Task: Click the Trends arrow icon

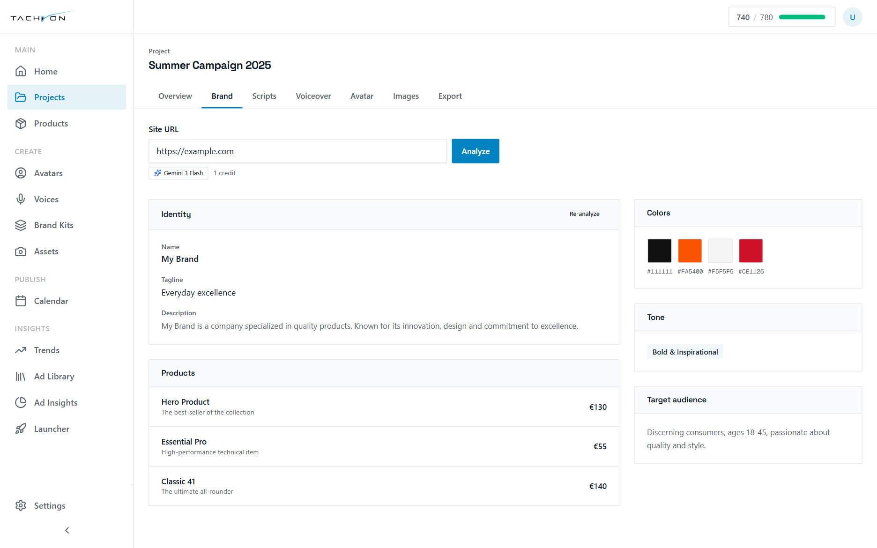Action: point(21,350)
